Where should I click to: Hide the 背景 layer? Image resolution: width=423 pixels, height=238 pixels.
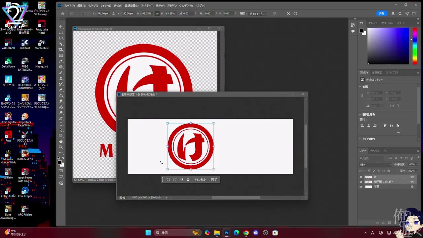pyautogui.click(x=361, y=187)
